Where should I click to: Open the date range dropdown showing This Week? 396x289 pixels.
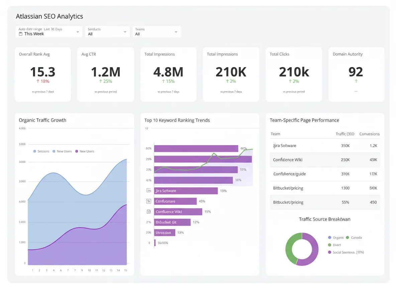click(x=49, y=32)
